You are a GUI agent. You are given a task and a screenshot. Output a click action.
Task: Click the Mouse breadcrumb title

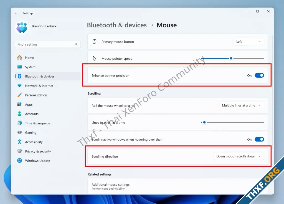click(167, 25)
